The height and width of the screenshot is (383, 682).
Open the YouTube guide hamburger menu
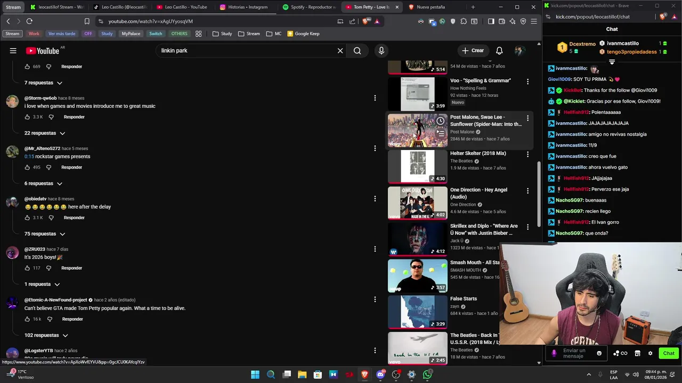pyautogui.click(x=13, y=51)
